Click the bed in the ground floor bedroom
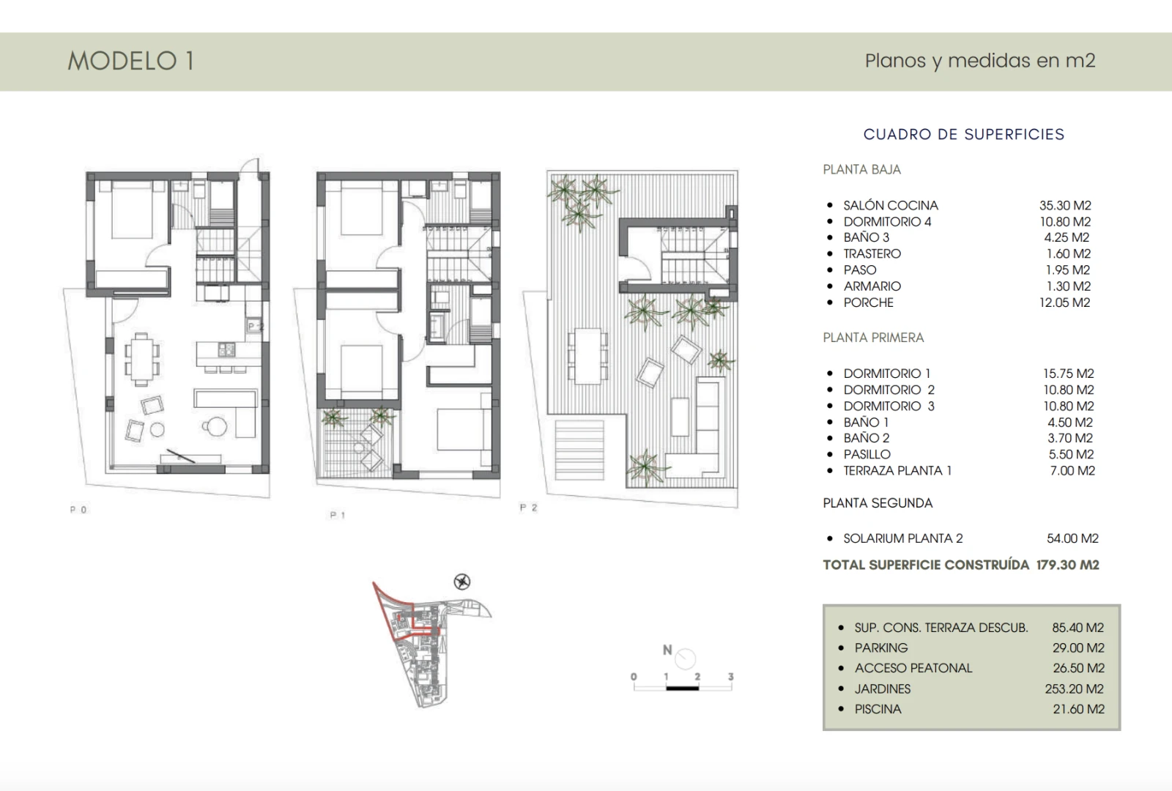The width and height of the screenshot is (1172, 791). click(132, 211)
